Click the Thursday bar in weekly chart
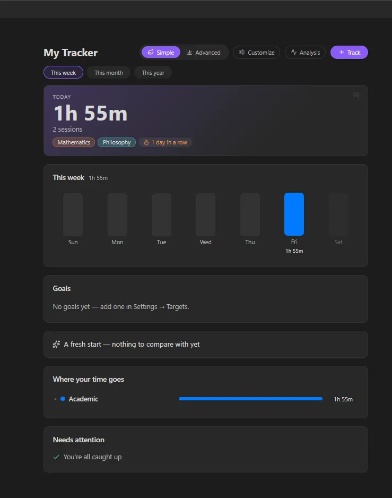Screen dimensions: 392x498 point(250,214)
